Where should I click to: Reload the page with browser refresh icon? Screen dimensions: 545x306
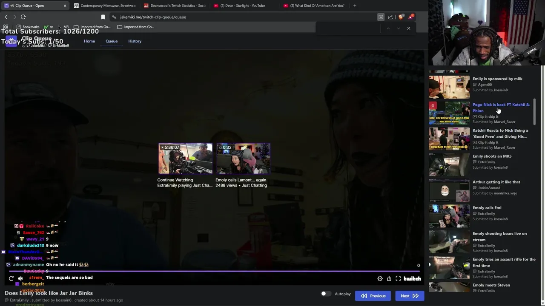pyautogui.click(x=23, y=17)
